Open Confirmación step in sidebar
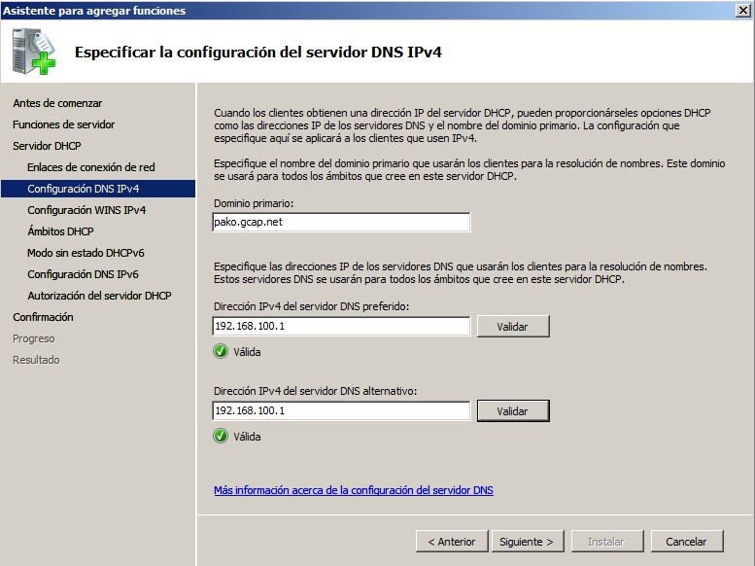Viewport: 755px width, 566px height. coord(43,317)
